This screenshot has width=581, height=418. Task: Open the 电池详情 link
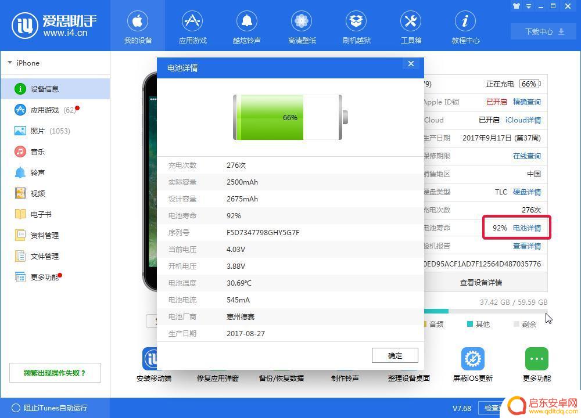coord(526,228)
